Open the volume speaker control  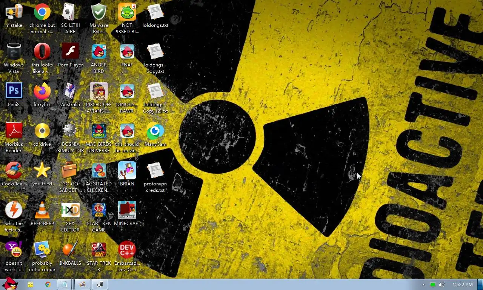tap(442, 285)
